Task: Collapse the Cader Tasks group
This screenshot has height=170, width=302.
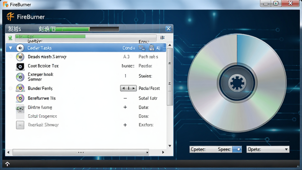Action: (x=11, y=48)
